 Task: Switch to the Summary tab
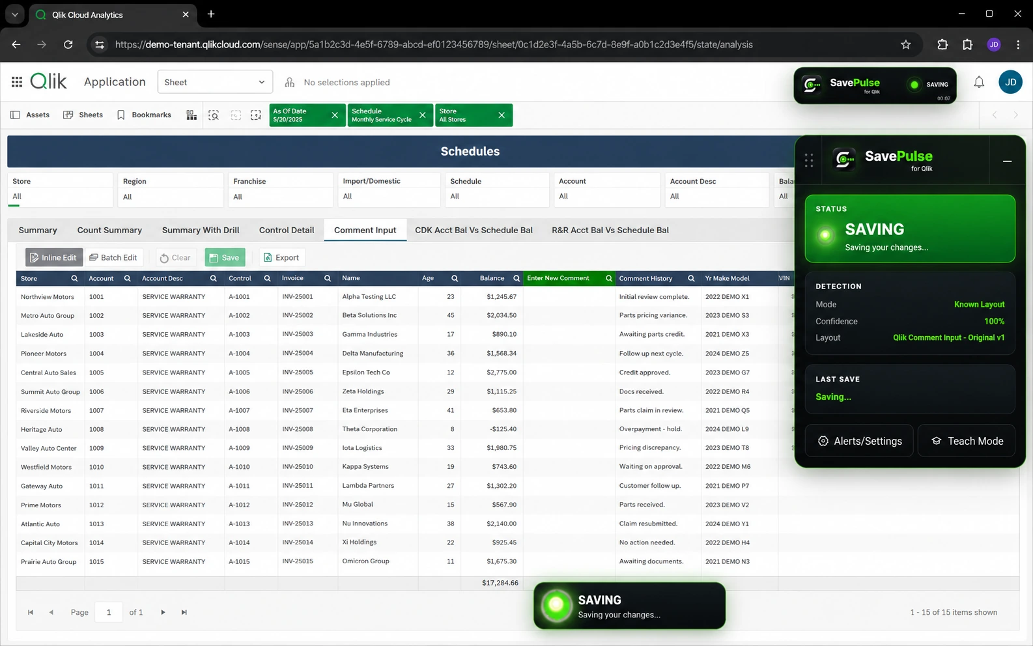(38, 230)
